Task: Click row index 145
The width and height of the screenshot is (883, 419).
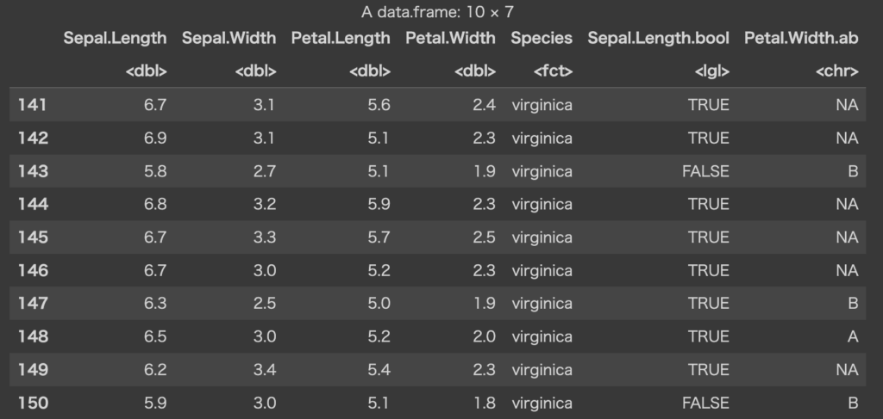Action: 33,237
